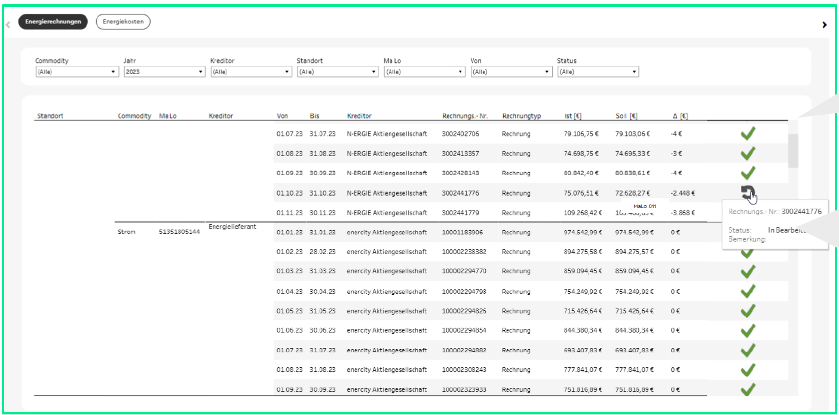Switch to the Energiekosten tab

click(123, 22)
